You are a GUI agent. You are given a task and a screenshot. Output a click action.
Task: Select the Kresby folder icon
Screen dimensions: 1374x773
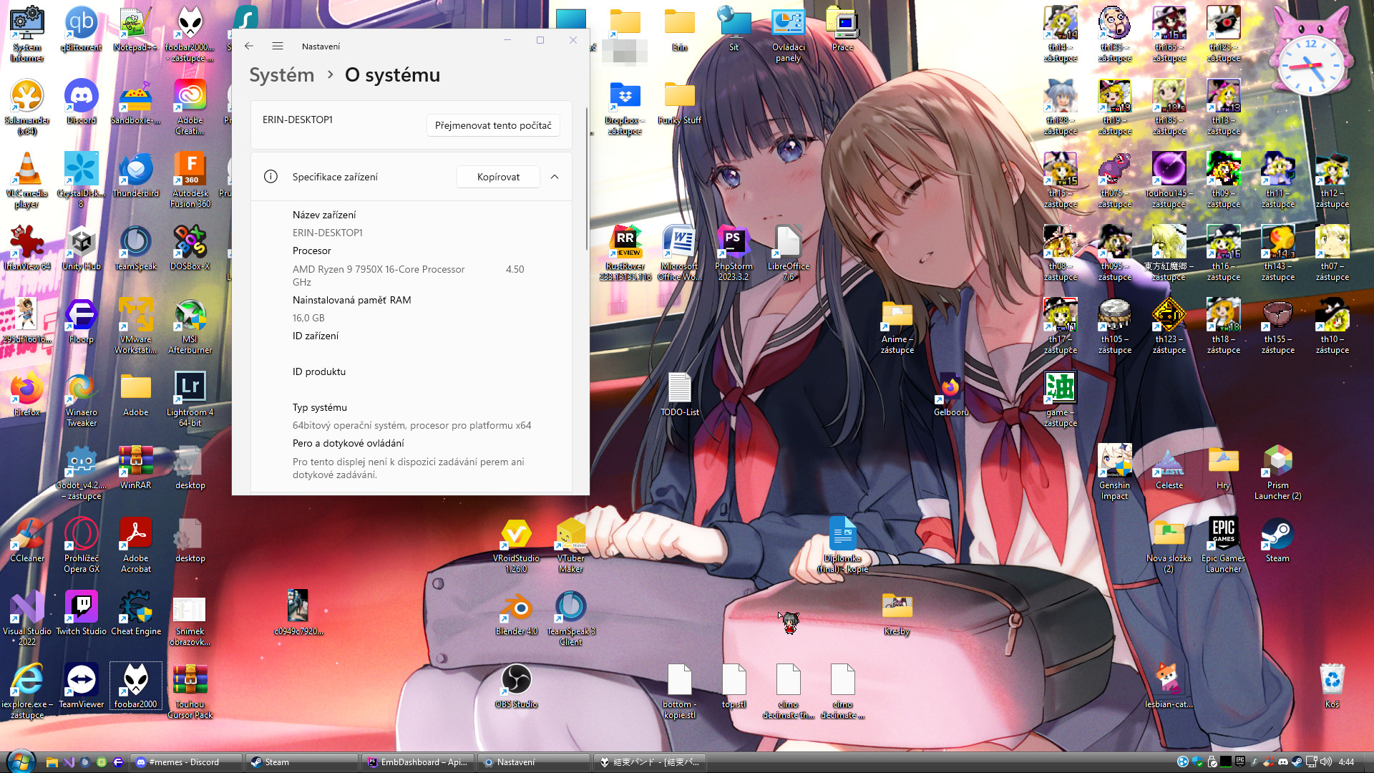tap(897, 613)
